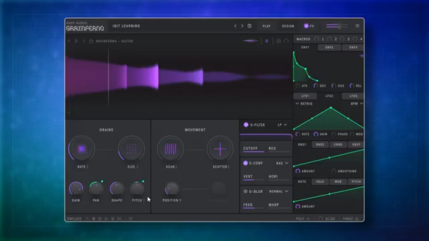Click the Panic icon in bottom bar
The image size is (429, 241).
coord(357,219)
